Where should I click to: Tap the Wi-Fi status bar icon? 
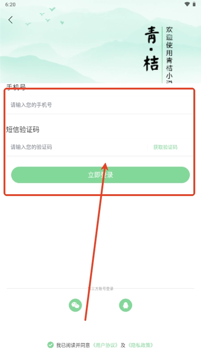(187, 4)
